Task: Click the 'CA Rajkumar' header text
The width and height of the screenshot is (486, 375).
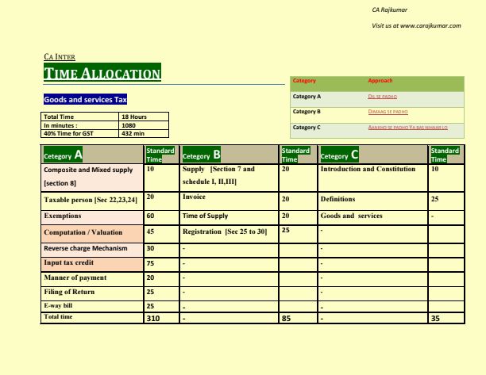Action: click(x=389, y=10)
